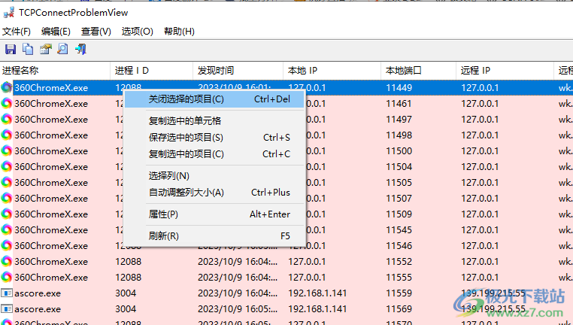Select local port cell 11500

(x=399, y=150)
